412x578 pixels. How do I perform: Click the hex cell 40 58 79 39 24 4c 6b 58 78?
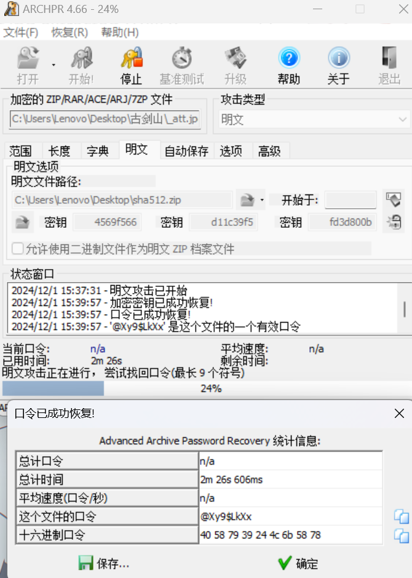click(291, 535)
